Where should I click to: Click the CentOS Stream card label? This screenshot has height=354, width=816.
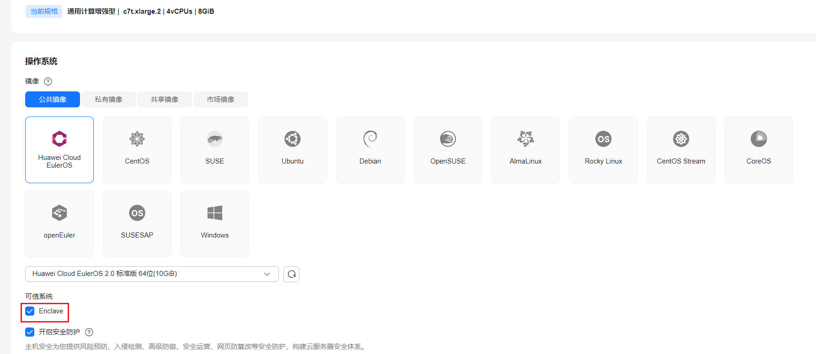[x=681, y=161]
